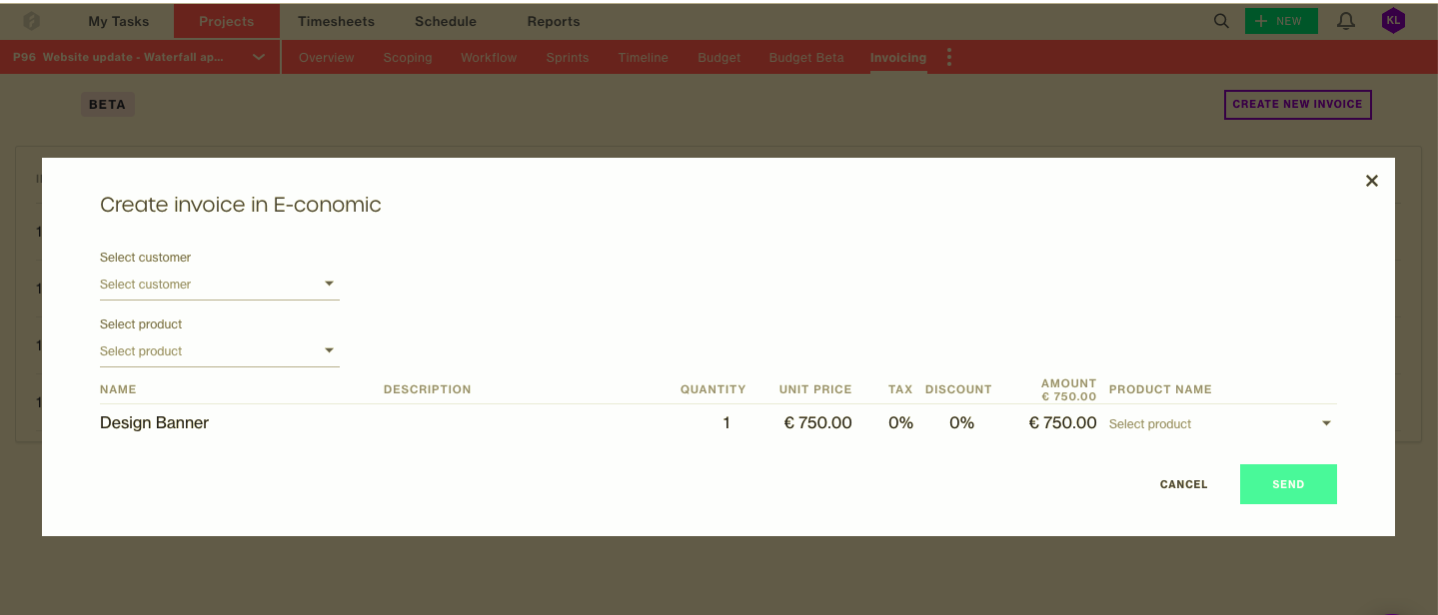Switch to the Timesheets tab
The image size is (1438, 615).
click(x=336, y=21)
